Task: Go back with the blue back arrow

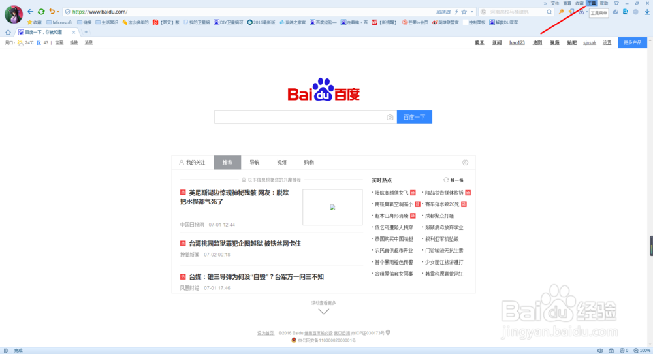Action: coord(30,12)
